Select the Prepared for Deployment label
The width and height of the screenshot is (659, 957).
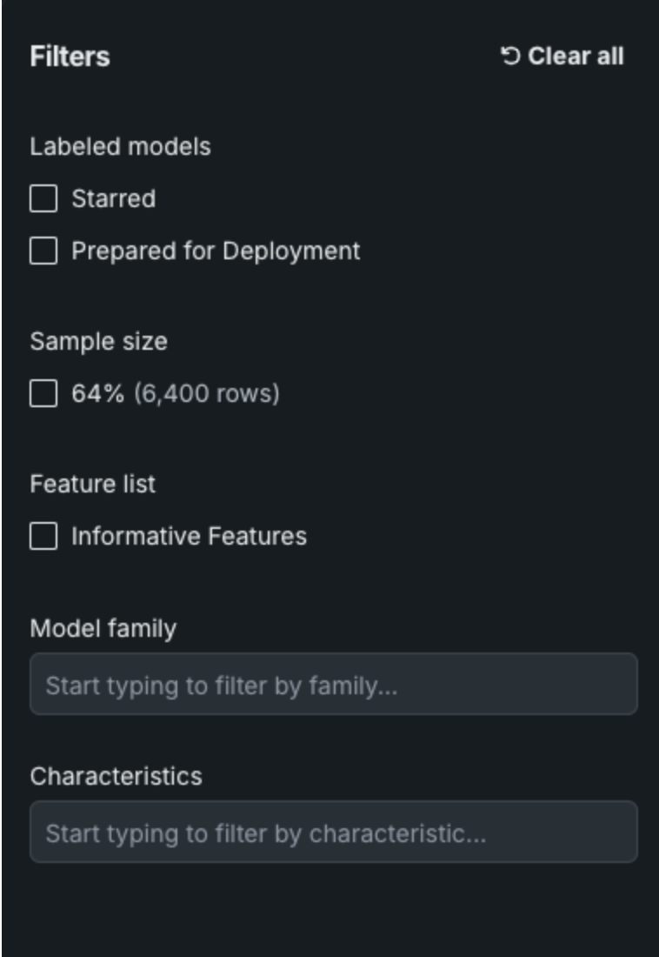[x=216, y=251]
